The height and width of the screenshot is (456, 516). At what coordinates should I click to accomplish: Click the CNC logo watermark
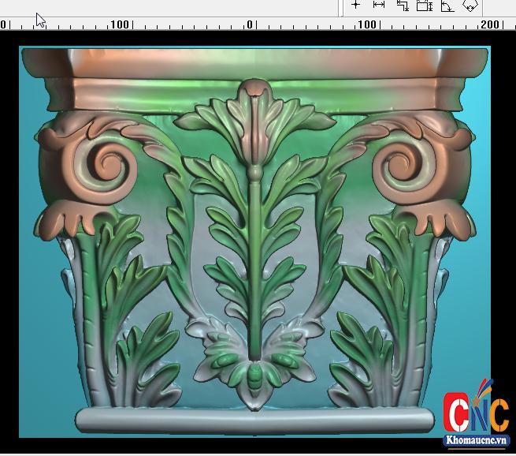coord(476,413)
